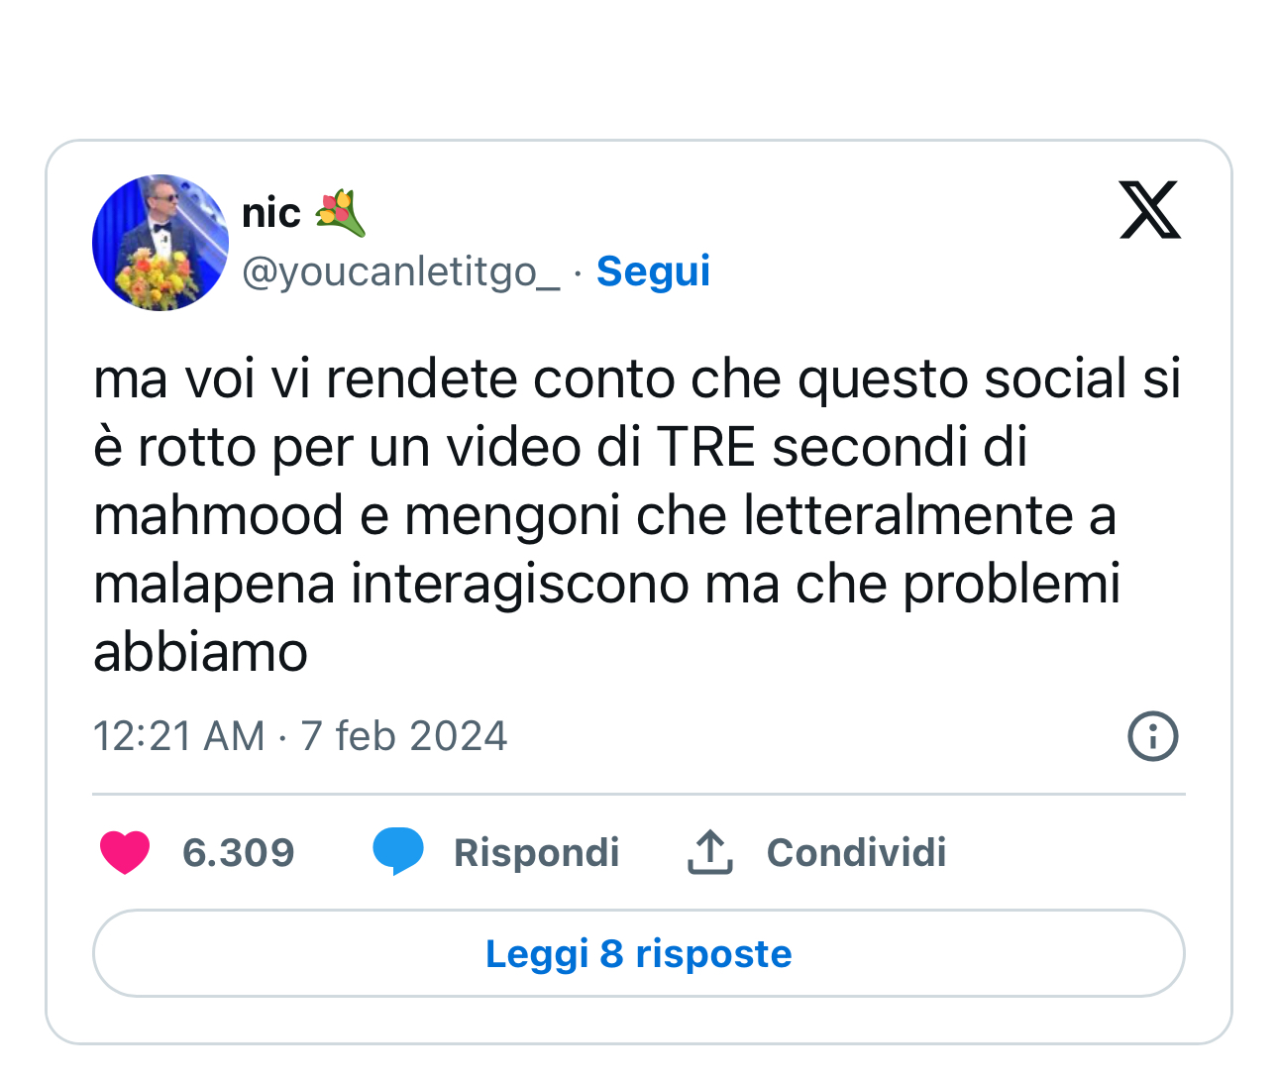
Task: Click the Rispondi label to reply
Action: coord(536,850)
